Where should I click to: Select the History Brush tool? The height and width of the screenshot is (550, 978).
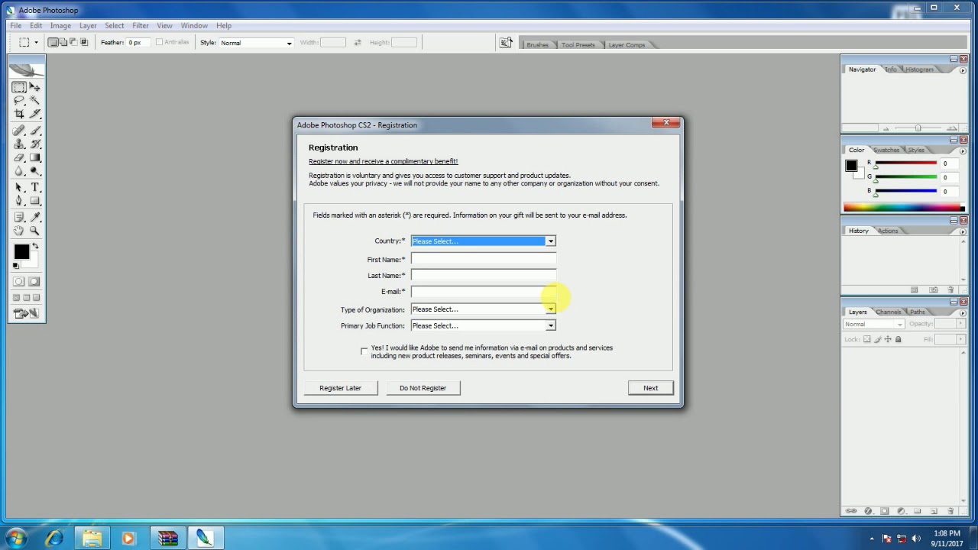[34, 144]
